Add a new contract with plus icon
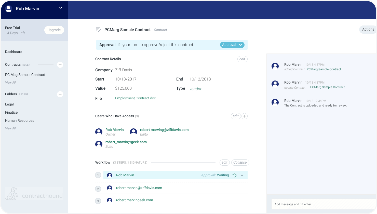This screenshot has width=377, height=214. point(60,65)
